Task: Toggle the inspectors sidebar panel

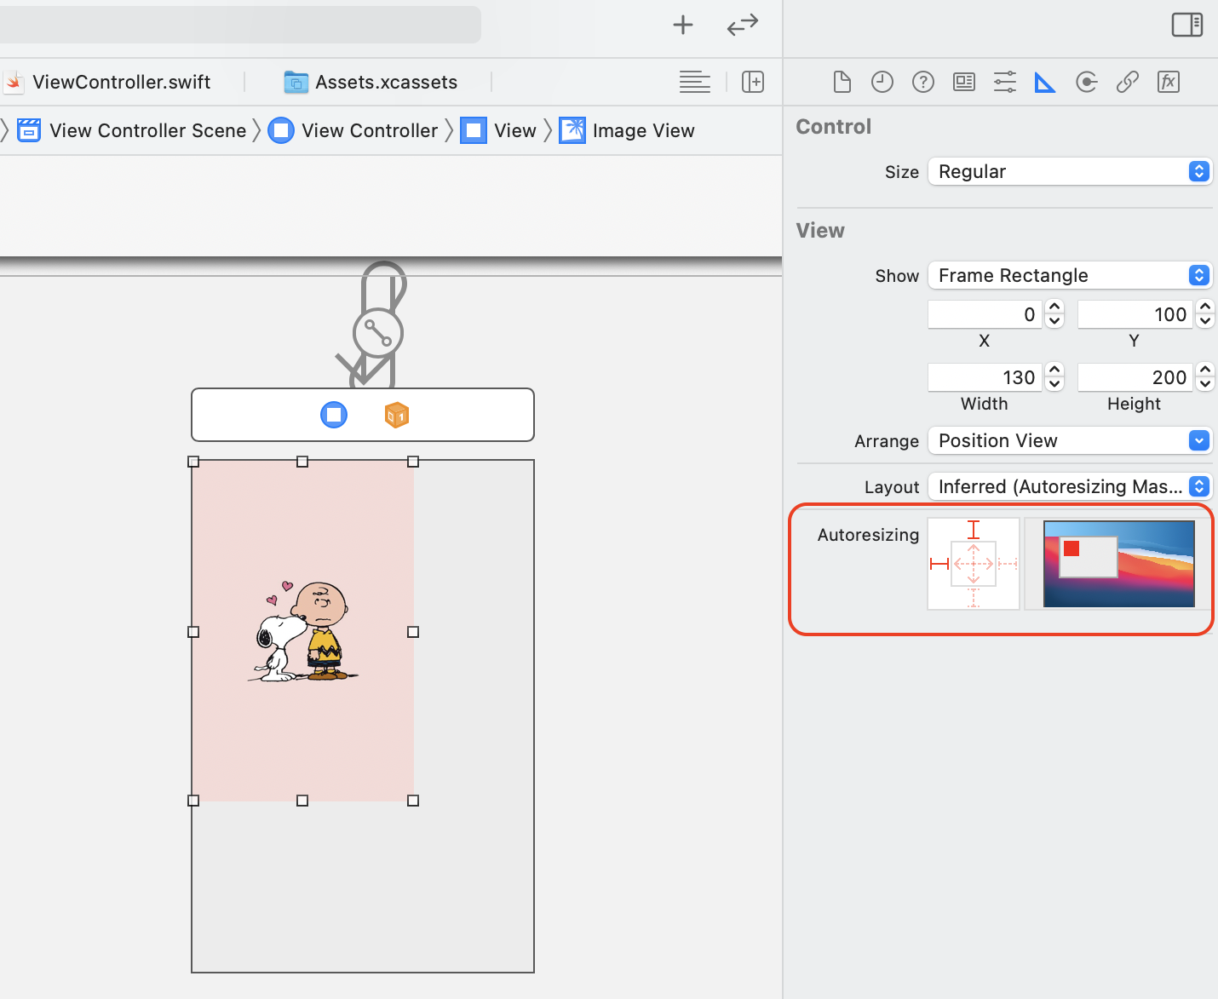Action: coord(1187,25)
